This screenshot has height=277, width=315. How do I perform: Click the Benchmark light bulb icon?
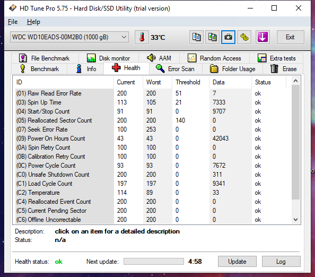(23, 69)
